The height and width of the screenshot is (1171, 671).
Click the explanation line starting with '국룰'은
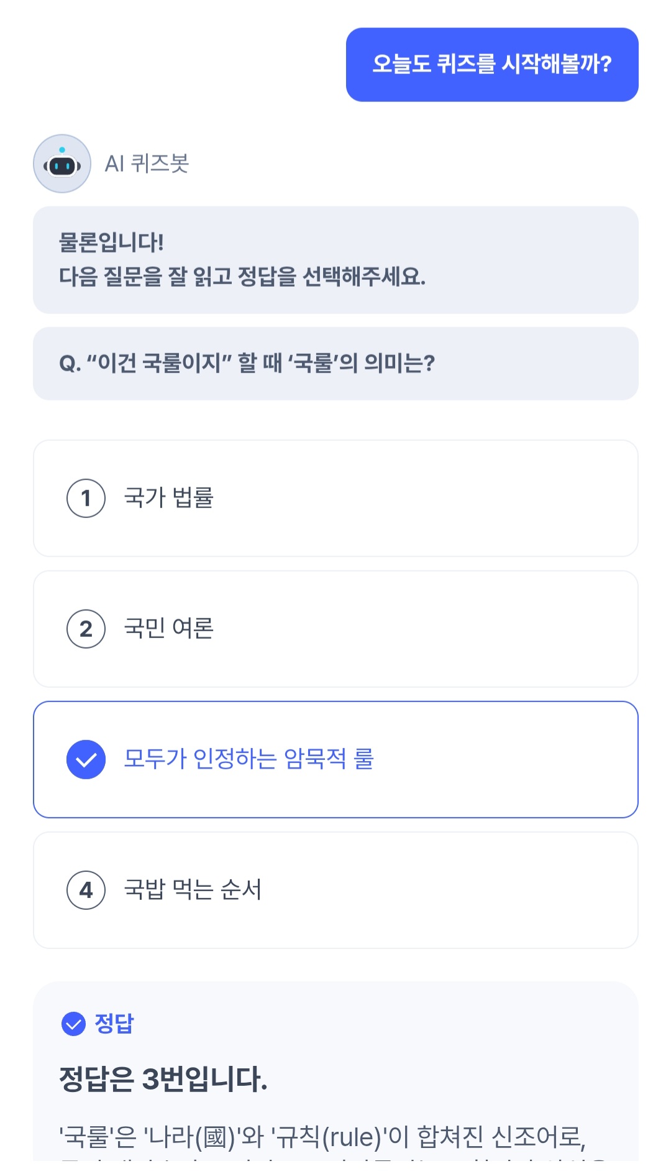coord(322,1137)
